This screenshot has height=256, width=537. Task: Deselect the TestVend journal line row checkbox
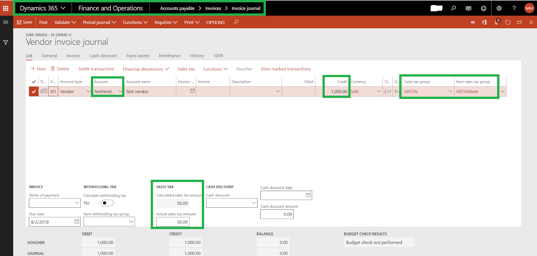click(x=34, y=91)
